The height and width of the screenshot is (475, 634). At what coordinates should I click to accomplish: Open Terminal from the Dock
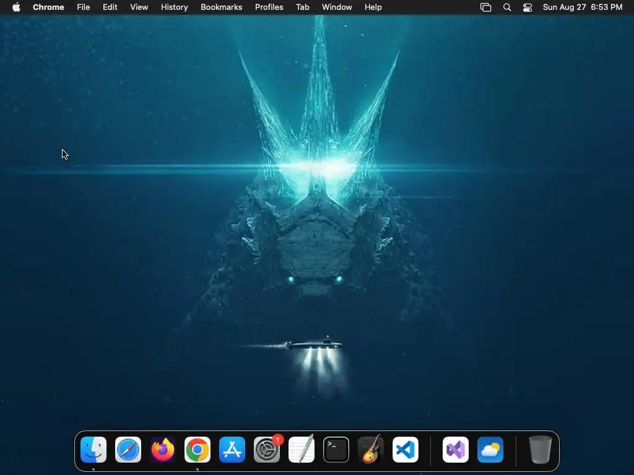click(x=336, y=450)
